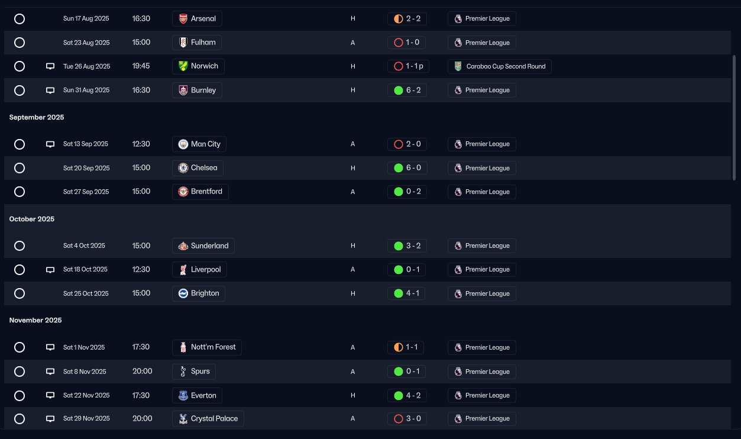This screenshot has width=741, height=439.
Task: Collapse the November 2025 fixtures group
Action: 35,320
